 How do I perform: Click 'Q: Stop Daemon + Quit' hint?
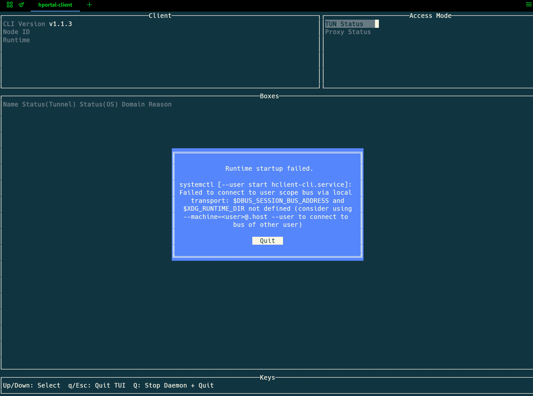pos(174,385)
